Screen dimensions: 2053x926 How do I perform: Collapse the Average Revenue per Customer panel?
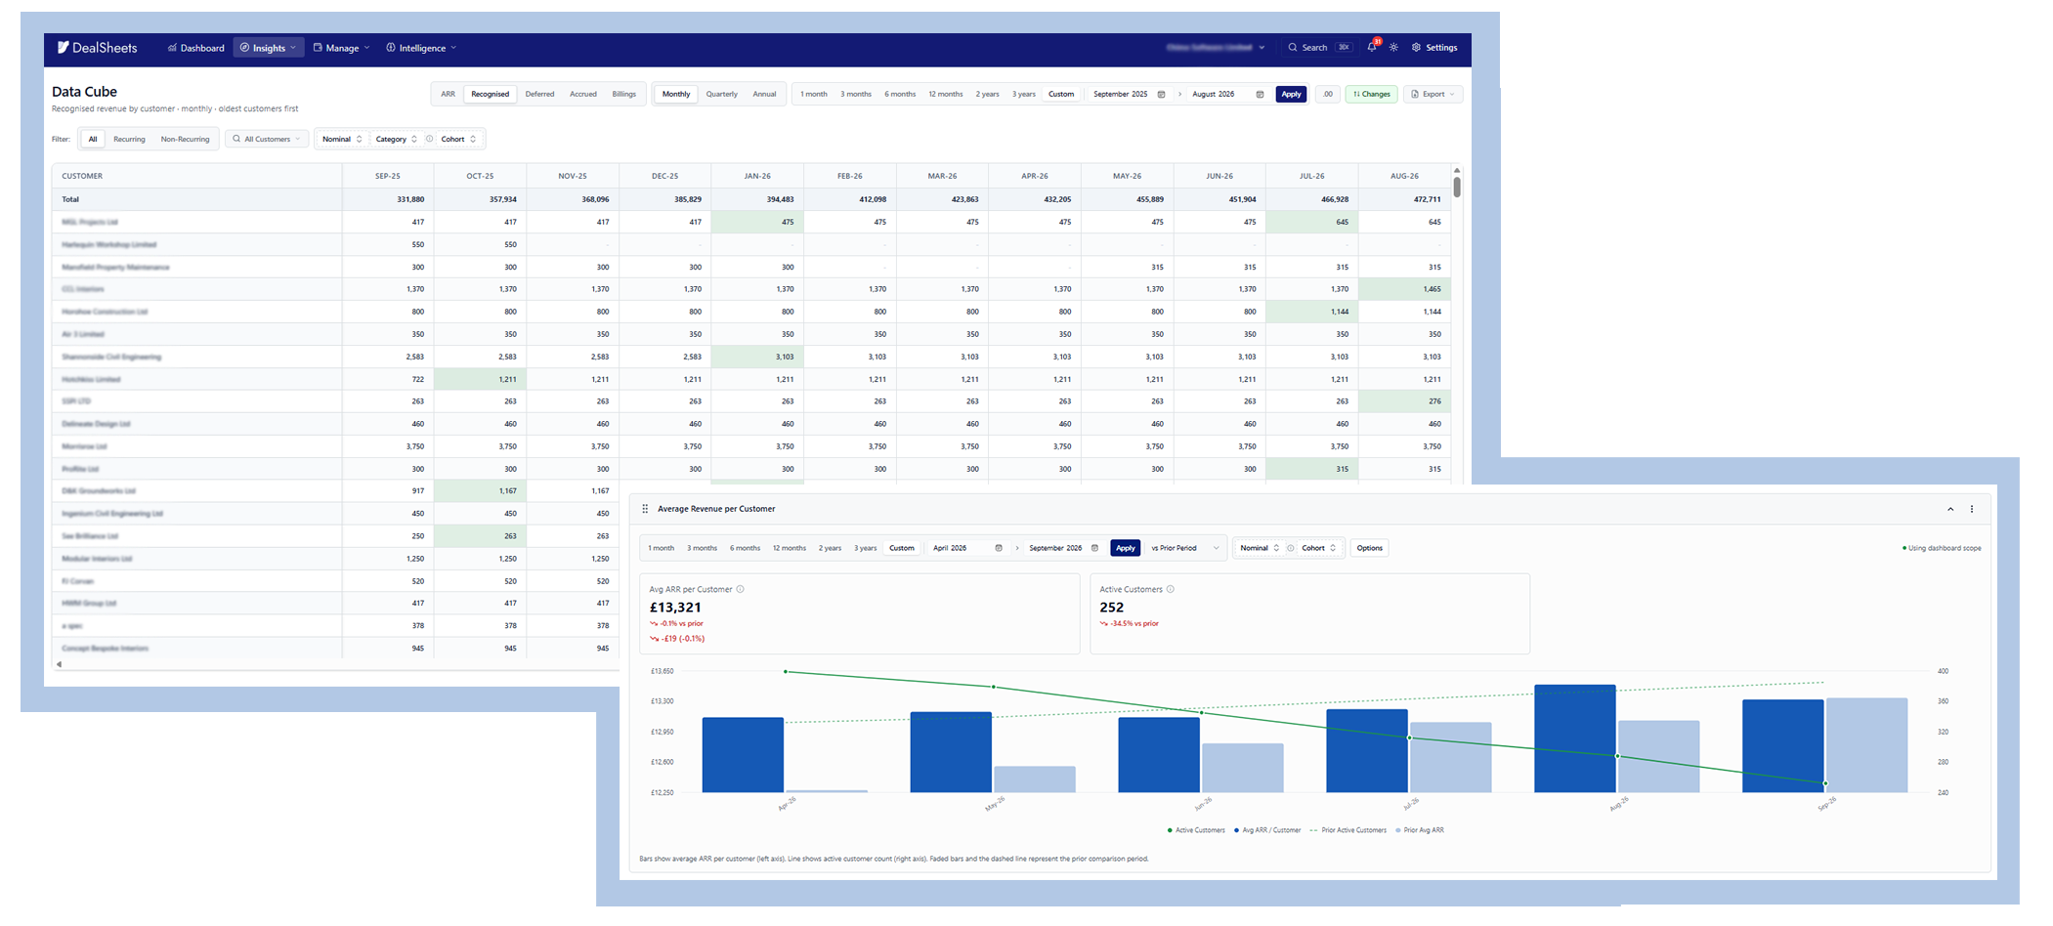pos(1950,509)
